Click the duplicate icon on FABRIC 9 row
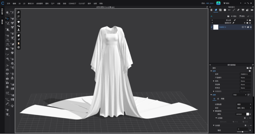This screenshot has height=134, width=255. click(x=248, y=27)
